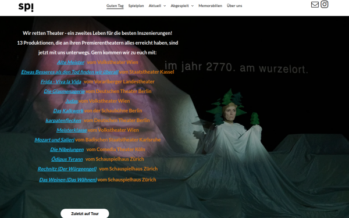Open Rechnitz (Der Würgeengel) link
Screen dimensions: 349x218
pyautogui.click(x=67, y=169)
